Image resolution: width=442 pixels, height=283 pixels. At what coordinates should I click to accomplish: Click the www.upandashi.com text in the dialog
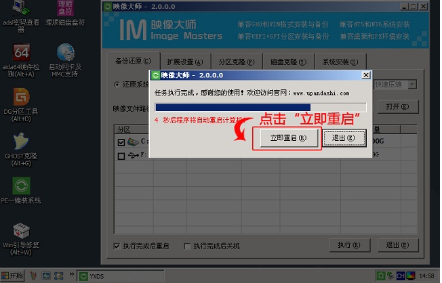(321, 93)
